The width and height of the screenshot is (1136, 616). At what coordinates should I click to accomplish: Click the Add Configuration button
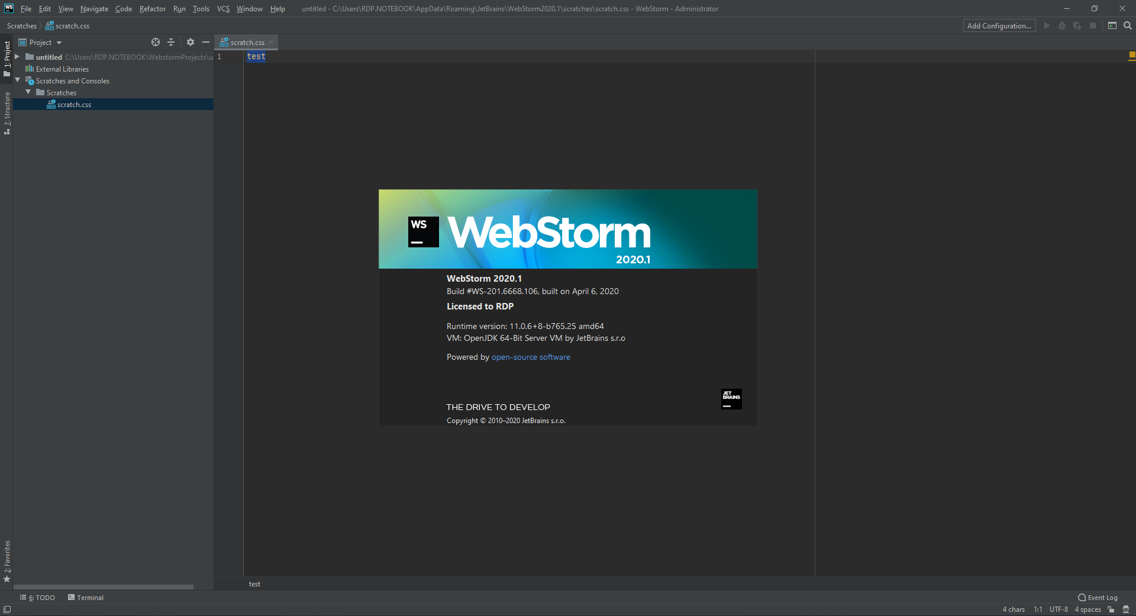click(999, 25)
